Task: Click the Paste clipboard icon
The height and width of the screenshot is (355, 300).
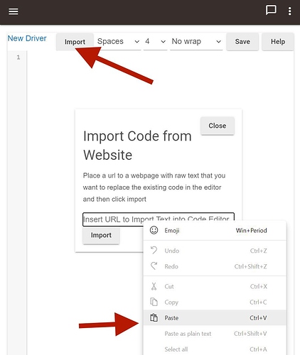Action: [154, 317]
